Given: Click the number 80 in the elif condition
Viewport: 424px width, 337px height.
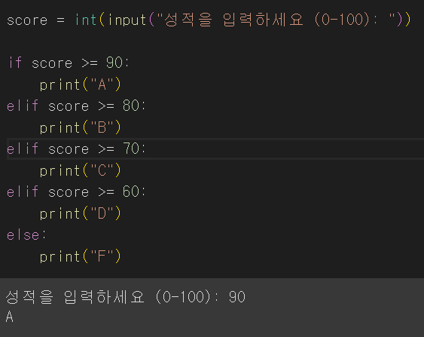Looking at the screenshot, I should (x=131, y=106).
